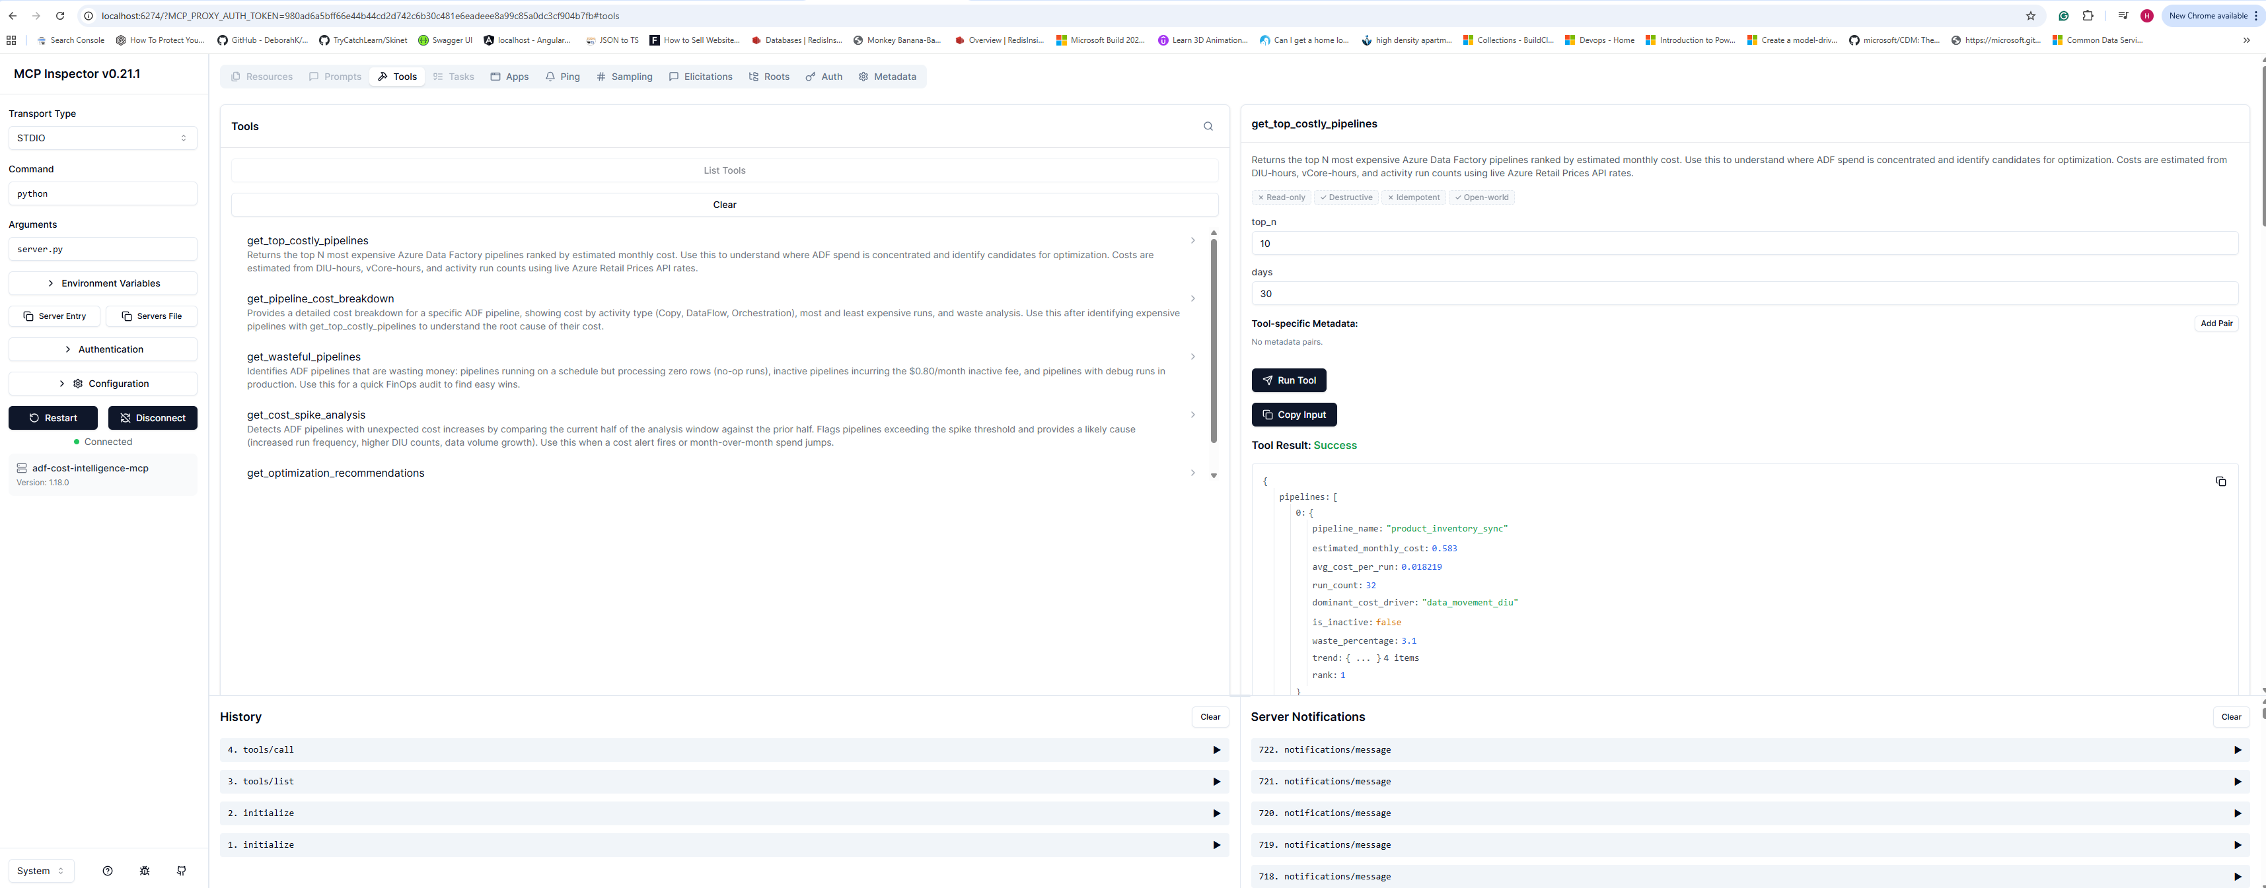
Task: Clear the tools list
Action: click(x=724, y=205)
